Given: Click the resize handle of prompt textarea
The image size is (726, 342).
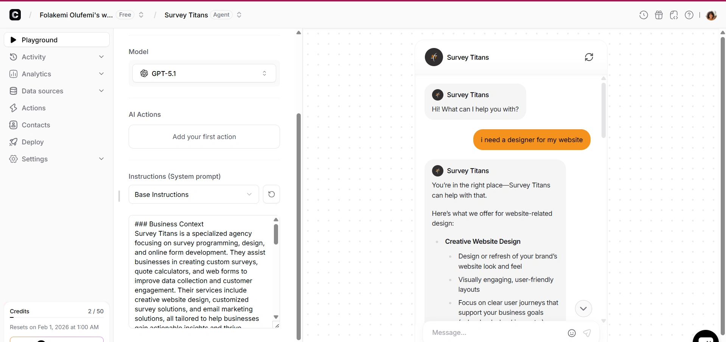Looking at the screenshot, I should click(x=277, y=325).
